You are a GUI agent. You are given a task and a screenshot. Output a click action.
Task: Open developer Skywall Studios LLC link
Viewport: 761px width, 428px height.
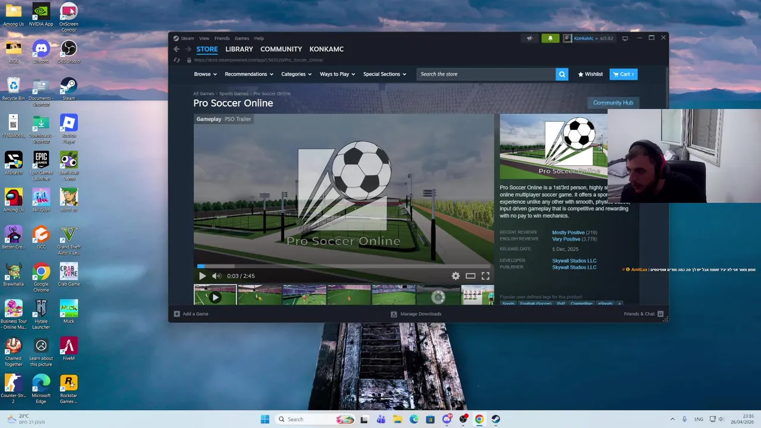pos(574,260)
